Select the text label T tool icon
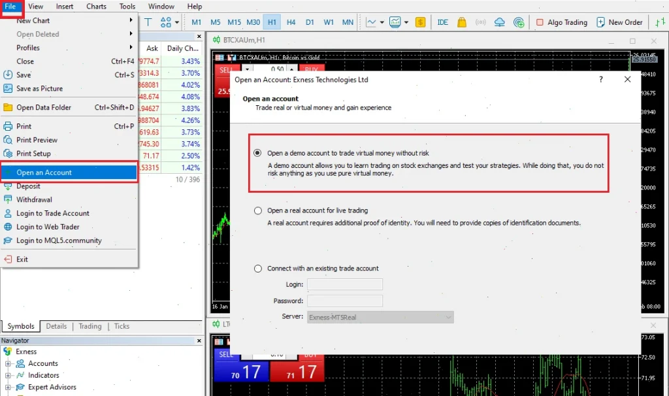Image resolution: width=669 pixels, height=396 pixels. pos(148,22)
